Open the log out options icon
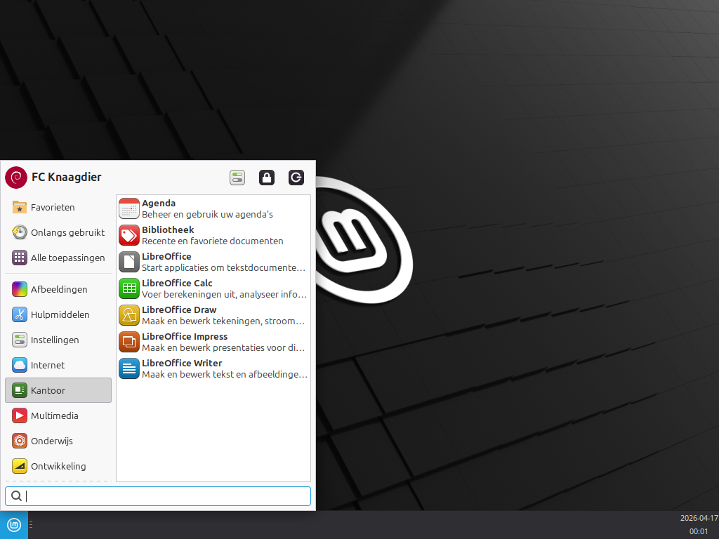Screen dimensions: 719x539 (x=296, y=178)
